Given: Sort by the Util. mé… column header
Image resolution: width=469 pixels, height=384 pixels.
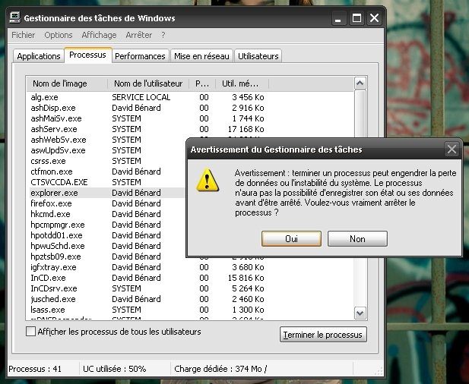Looking at the screenshot, I should 242,83.
